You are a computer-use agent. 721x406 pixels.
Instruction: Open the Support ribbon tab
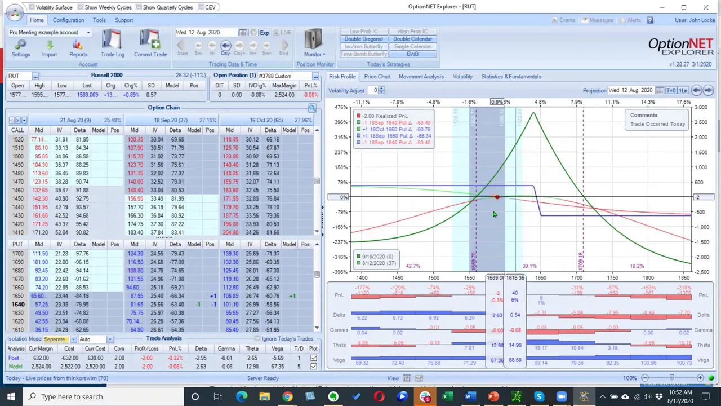(x=124, y=20)
